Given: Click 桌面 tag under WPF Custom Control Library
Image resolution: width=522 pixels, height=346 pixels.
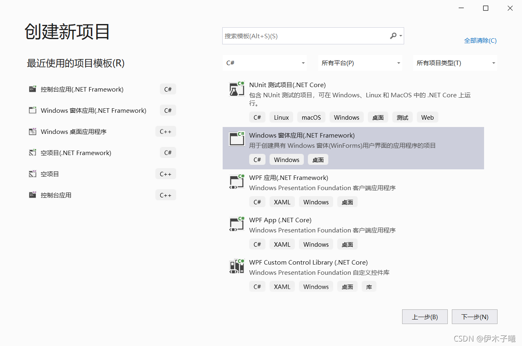Looking at the screenshot, I should [x=347, y=287].
